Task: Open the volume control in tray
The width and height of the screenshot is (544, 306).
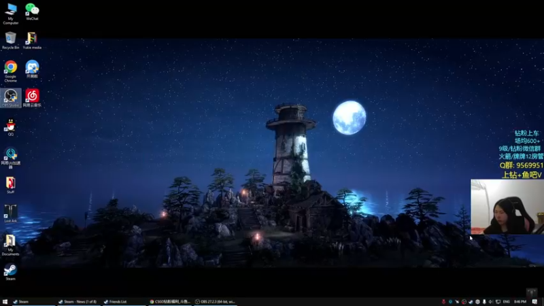Action: tap(490, 302)
